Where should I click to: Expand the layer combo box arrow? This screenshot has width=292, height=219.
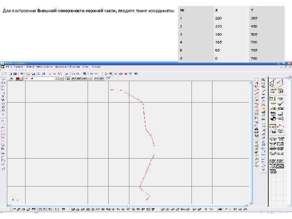point(56,79)
